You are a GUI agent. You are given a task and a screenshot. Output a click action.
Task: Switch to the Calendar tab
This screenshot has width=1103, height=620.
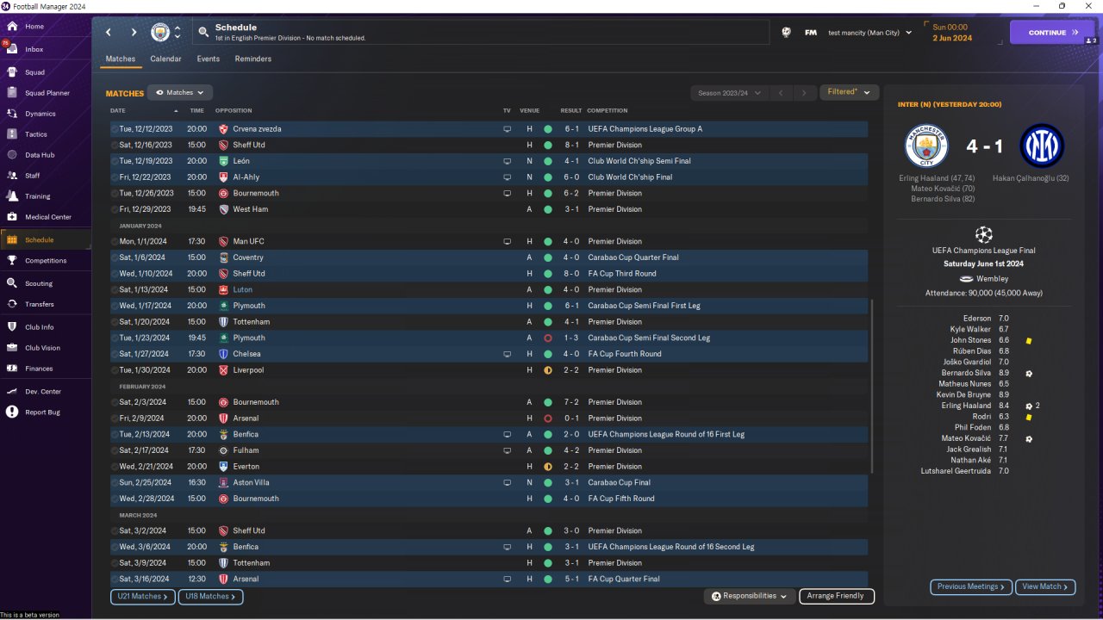[x=165, y=59]
